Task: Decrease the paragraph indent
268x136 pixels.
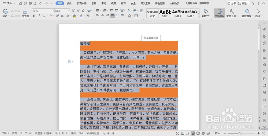Action: pos(111,11)
